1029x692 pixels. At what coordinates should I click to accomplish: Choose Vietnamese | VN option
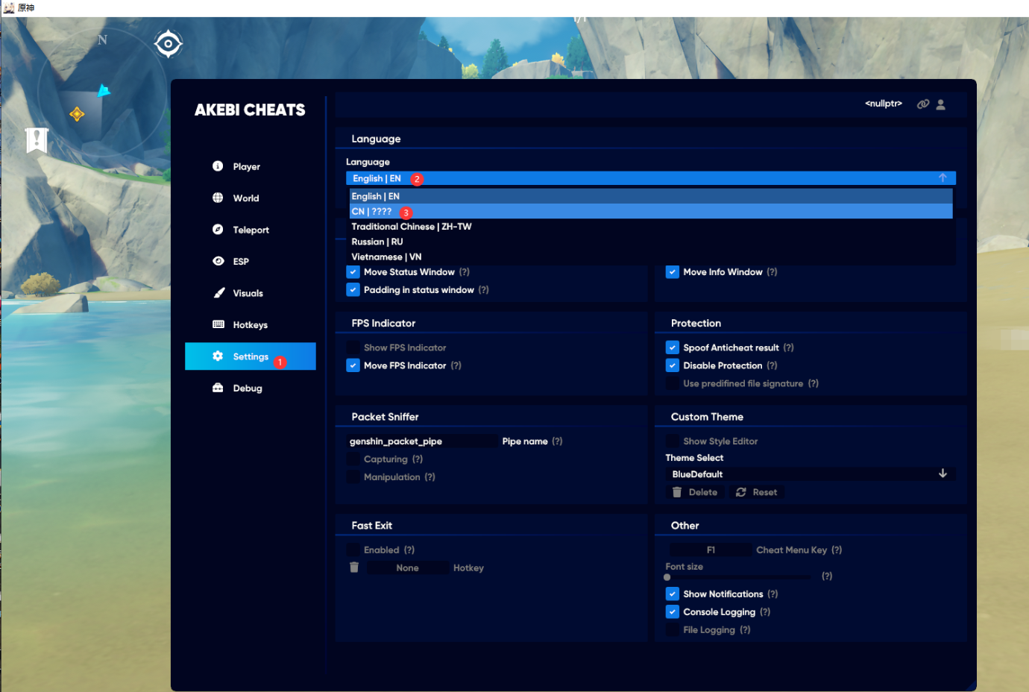coord(651,257)
